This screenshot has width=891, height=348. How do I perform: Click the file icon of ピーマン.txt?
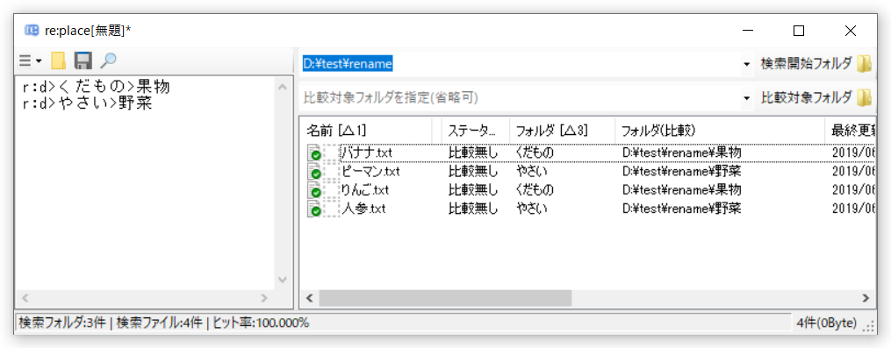coord(313,172)
